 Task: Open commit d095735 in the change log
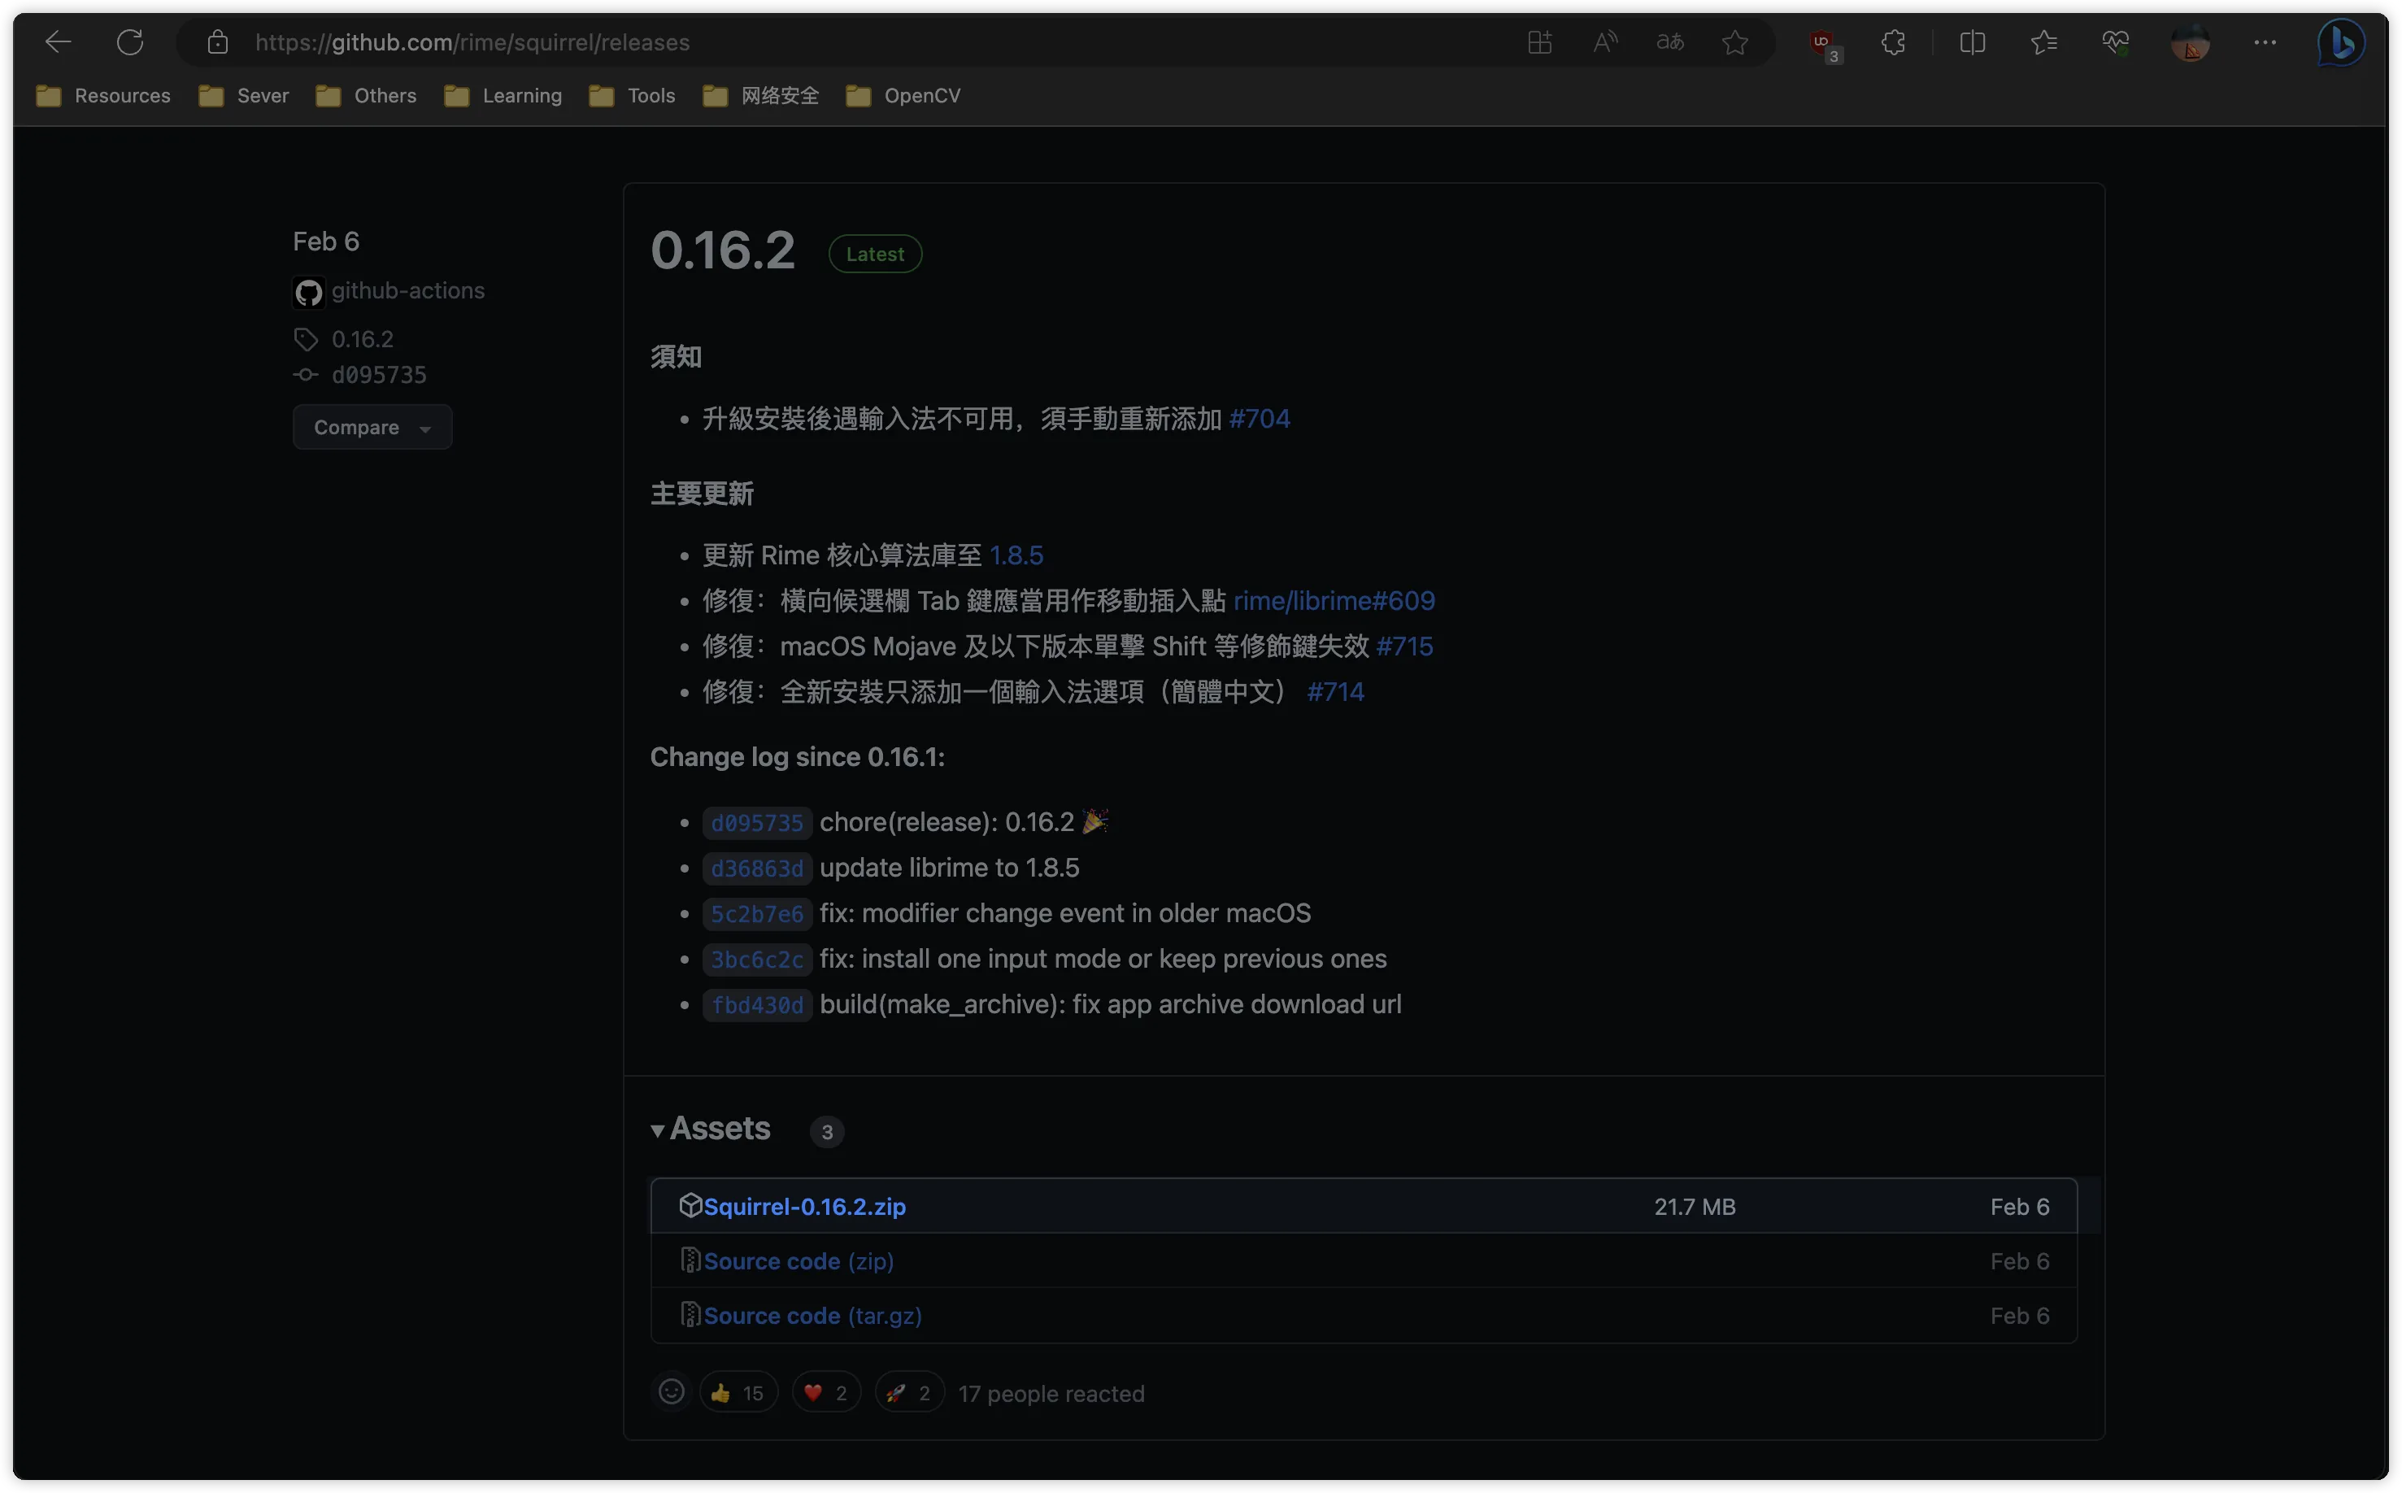coord(757,823)
